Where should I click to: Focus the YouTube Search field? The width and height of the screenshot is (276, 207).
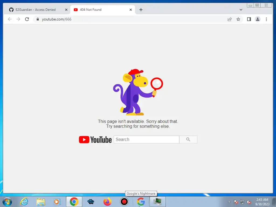146,139
